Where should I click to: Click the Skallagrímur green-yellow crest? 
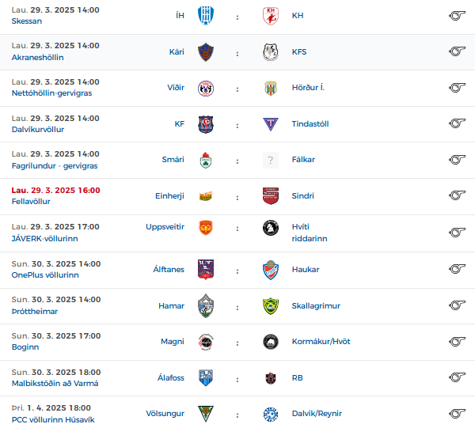coord(271,306)
